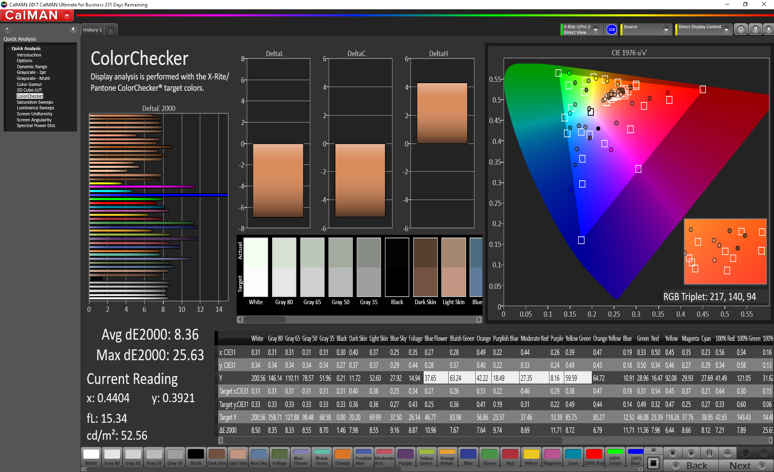This screenshot has height=472, width=774.
Task: Add new history tab with plus icon
Action: tap(110, 30)
